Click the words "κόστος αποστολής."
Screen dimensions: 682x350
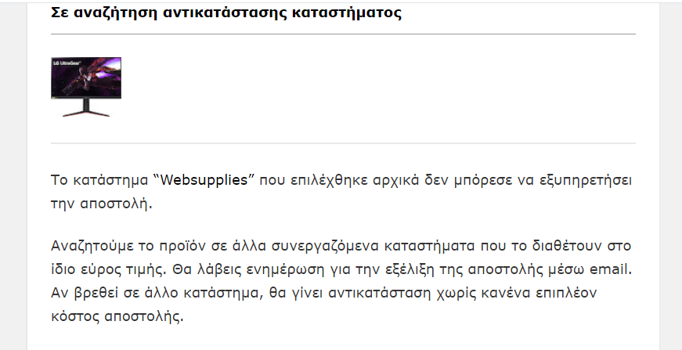[117, 317]
